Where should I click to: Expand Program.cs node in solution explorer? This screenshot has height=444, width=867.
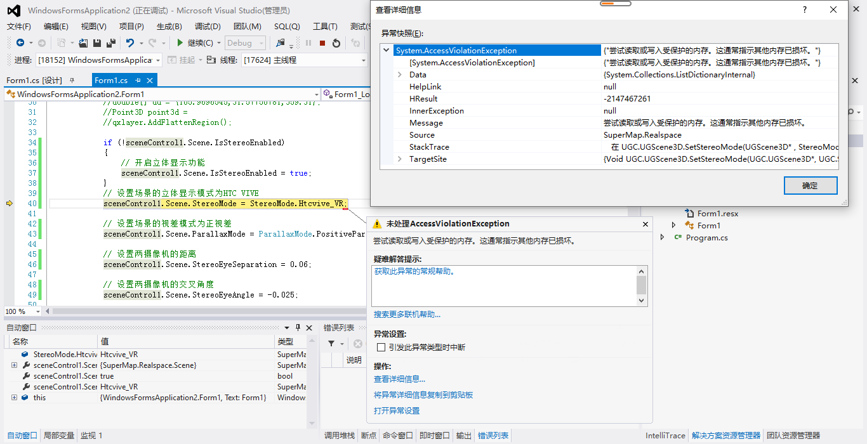click(x=663, y=238)
